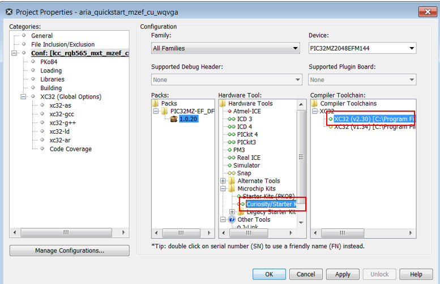Click the Apply button

pyautogui.click(x=343, y=274)
